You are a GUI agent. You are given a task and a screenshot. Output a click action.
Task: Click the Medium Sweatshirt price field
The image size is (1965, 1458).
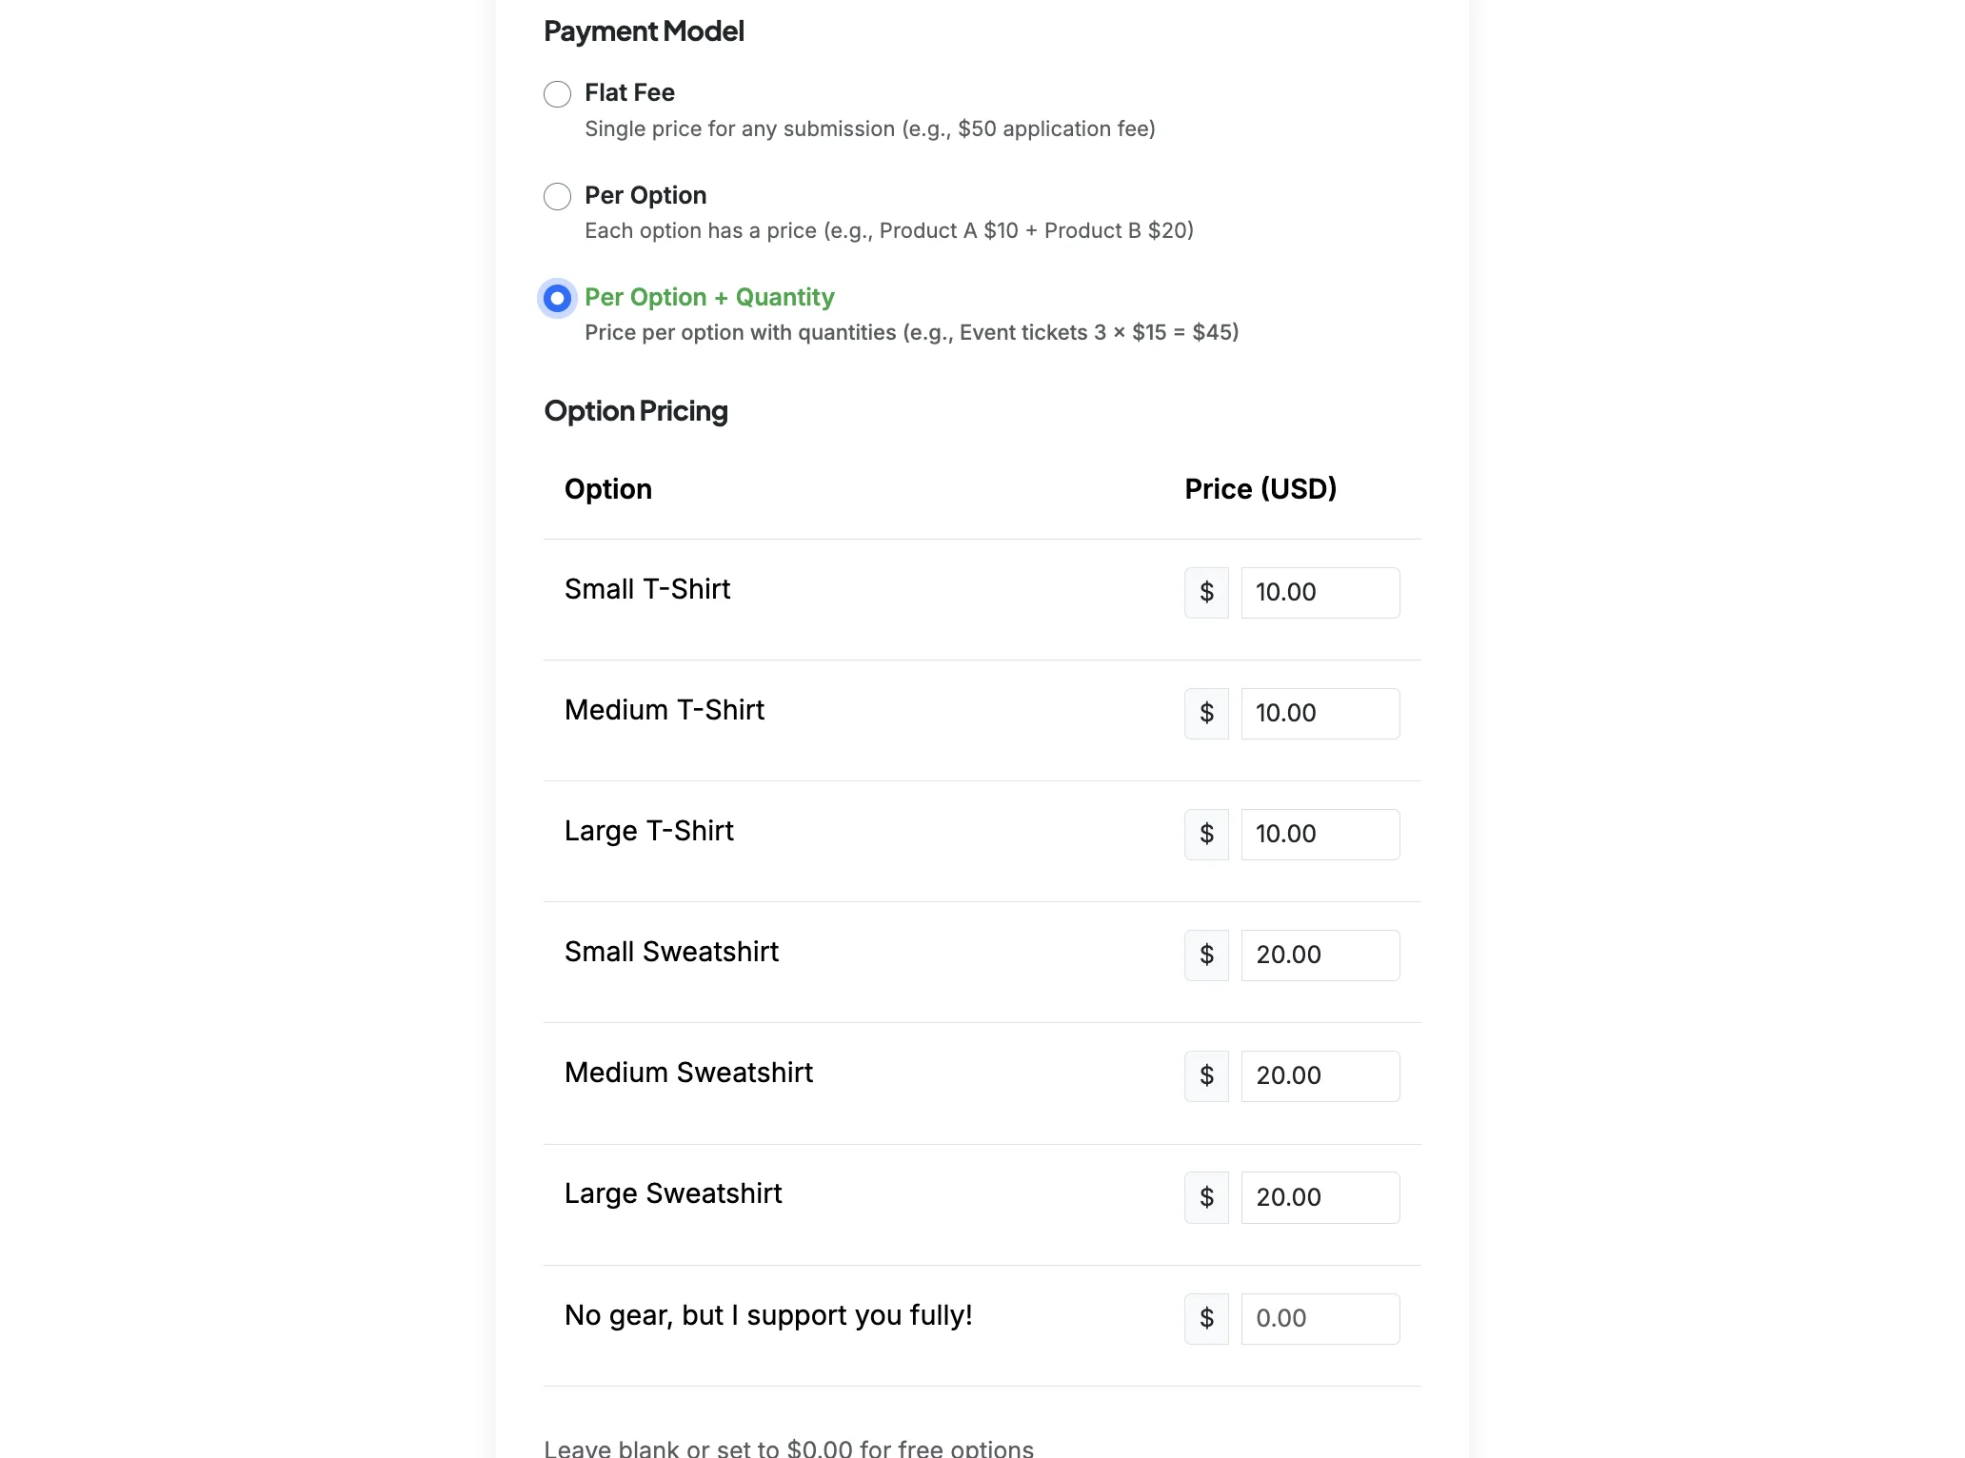point(1320,1075)
